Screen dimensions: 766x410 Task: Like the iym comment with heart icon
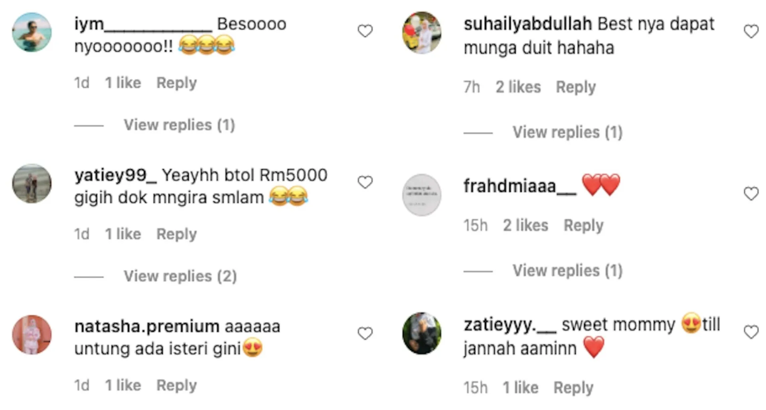[365, 31]
